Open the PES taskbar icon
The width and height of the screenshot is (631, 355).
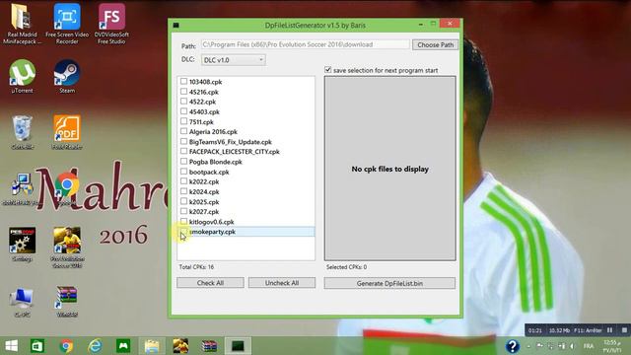180,346
